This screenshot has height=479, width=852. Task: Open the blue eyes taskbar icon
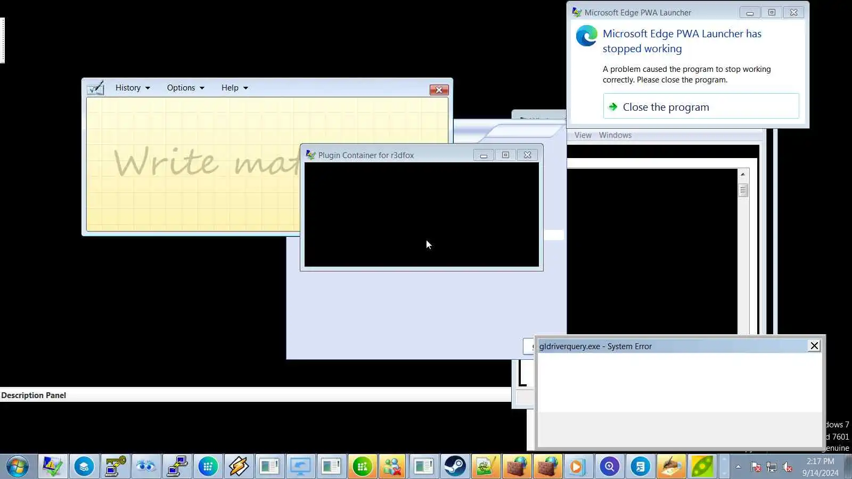[146, 467]
